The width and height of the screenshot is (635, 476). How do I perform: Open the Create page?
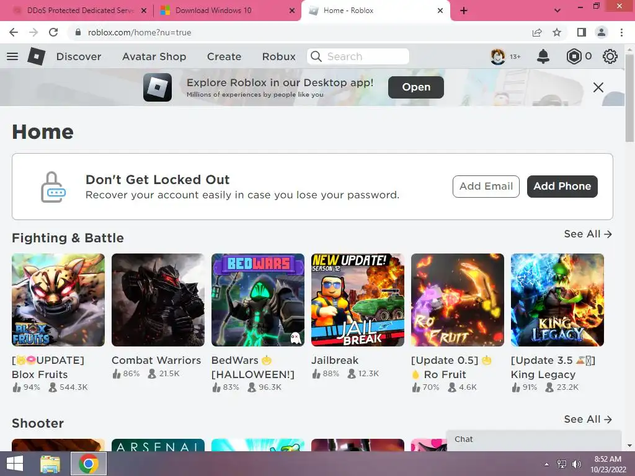point(224,56)
